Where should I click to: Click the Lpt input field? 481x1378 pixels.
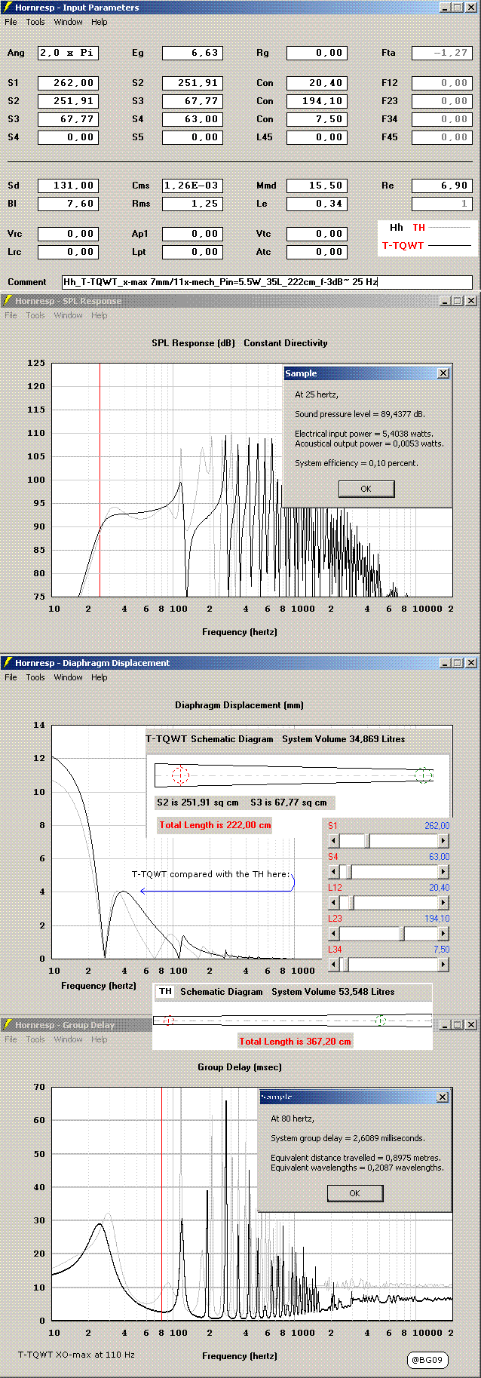click(192, 252)
